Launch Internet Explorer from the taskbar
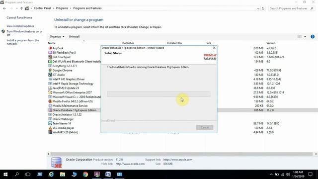 coord(51,175)
